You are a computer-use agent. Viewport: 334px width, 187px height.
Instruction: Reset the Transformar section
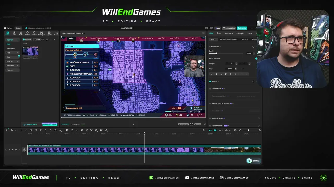(x=253, y=46)
